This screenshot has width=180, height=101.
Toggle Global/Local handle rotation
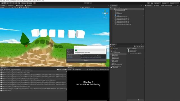coord(30,3)
